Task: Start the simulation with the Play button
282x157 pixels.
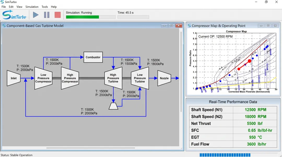Action: click(36, 15)
